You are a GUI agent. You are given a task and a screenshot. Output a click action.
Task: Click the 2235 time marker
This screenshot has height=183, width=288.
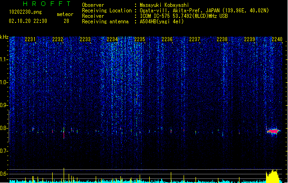[140, 39]
